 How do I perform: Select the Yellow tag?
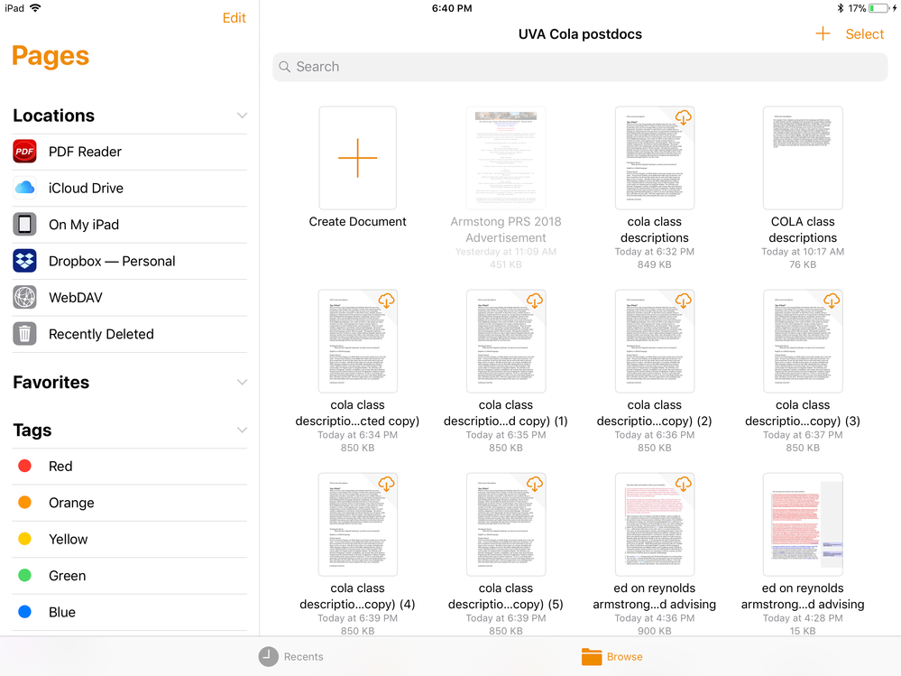[x=130, y=539]
